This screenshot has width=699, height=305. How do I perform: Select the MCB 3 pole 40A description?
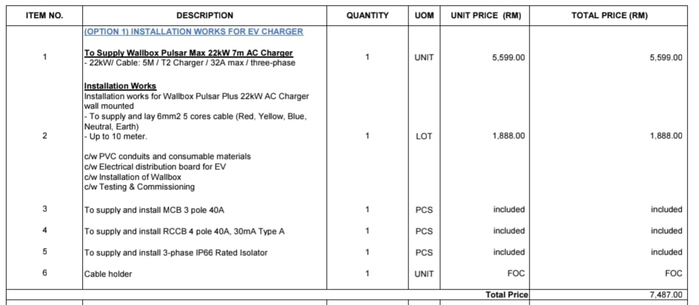pos(154,210)
